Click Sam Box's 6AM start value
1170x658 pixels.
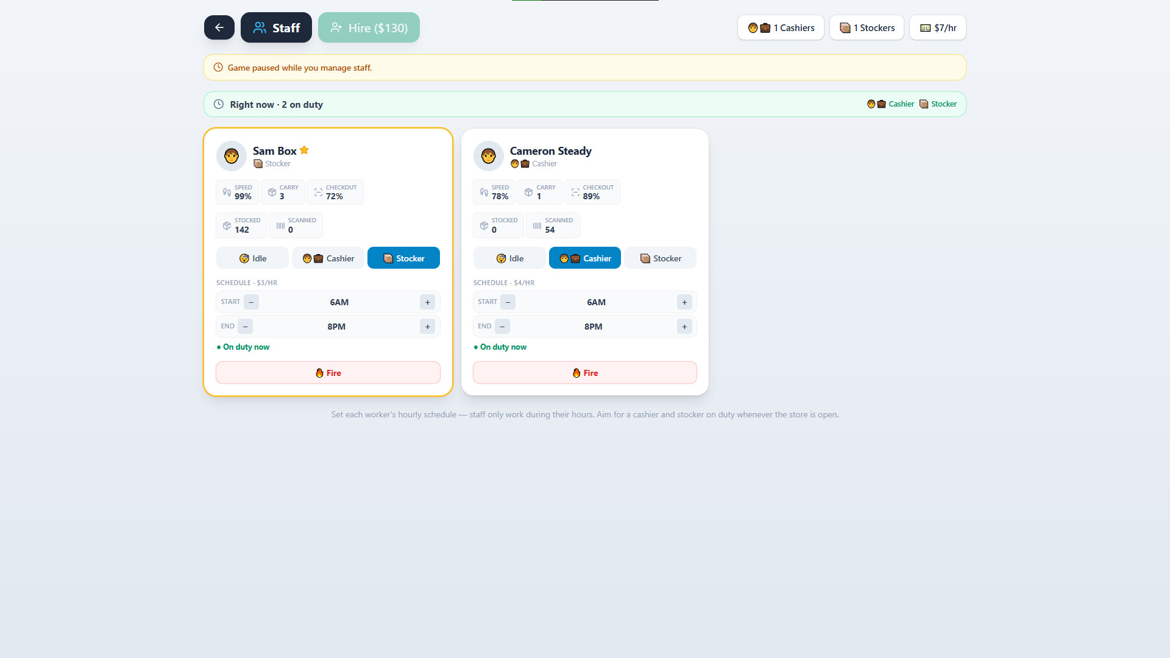(x=339, y=302)
